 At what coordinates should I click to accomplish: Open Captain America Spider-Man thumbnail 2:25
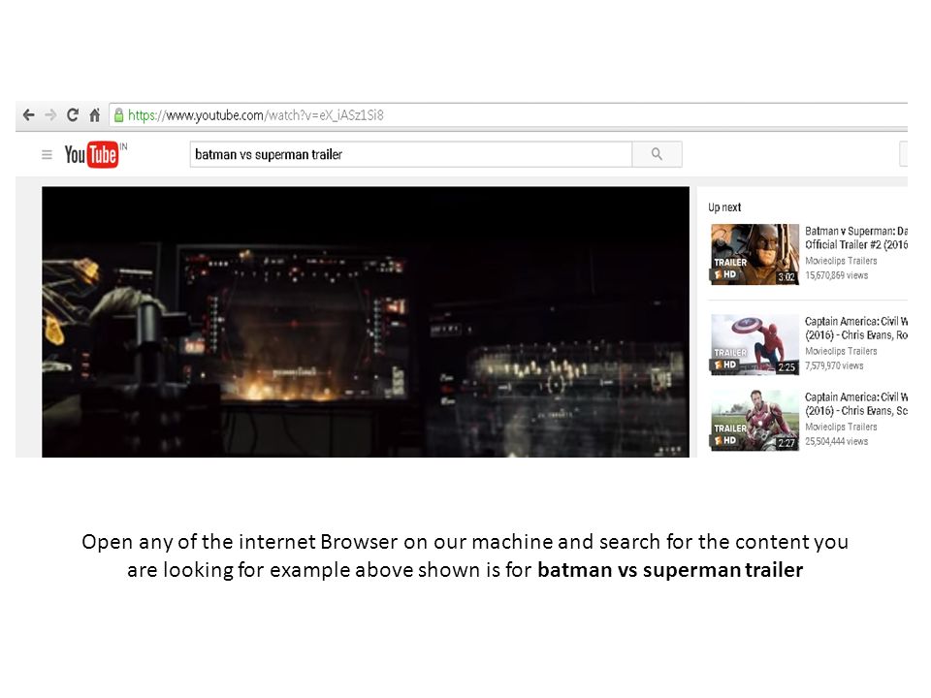(754, 344)
